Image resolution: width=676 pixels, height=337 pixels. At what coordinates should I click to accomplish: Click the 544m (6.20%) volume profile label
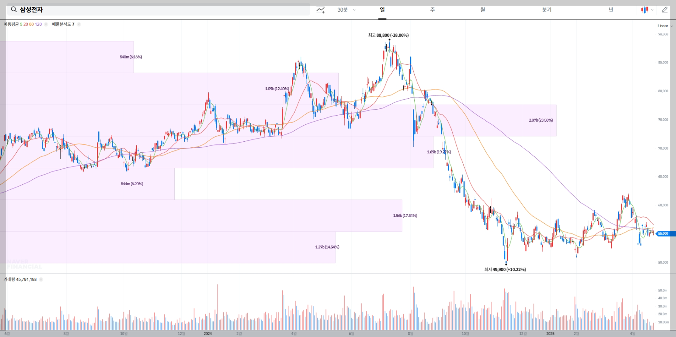coord(132,184)
